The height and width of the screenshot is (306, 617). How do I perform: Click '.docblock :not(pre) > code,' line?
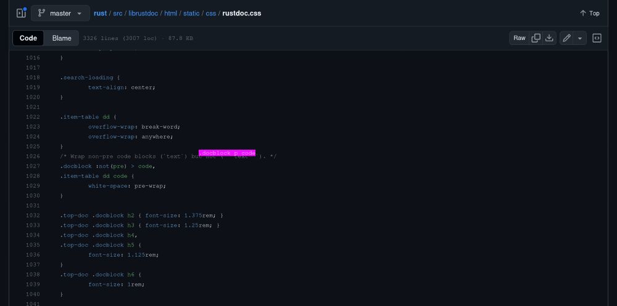click(108, 166)
